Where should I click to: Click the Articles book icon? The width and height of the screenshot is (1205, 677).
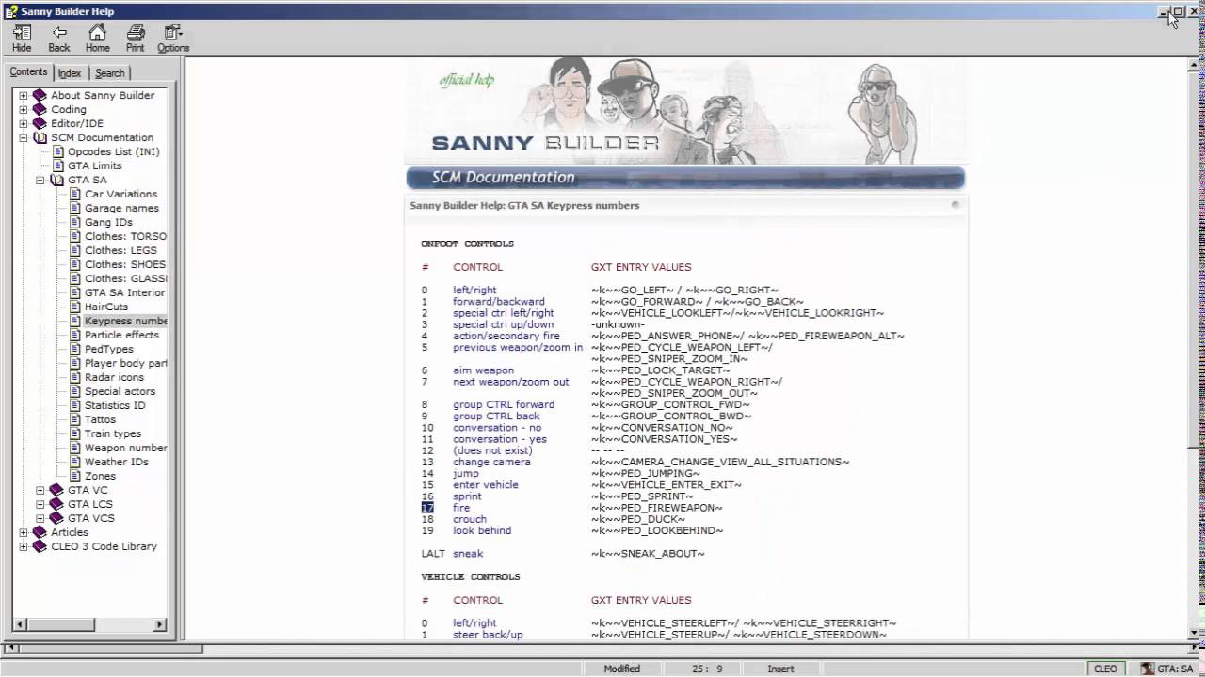(40, 532)
